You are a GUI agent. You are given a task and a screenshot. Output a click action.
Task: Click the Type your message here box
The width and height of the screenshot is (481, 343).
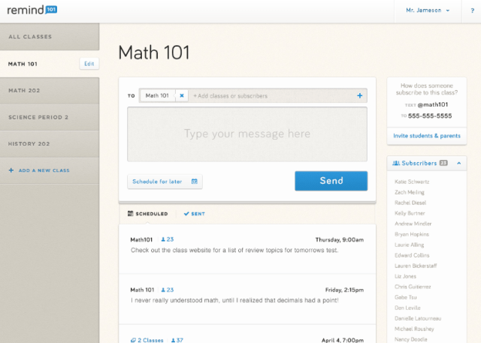point(247,134)
